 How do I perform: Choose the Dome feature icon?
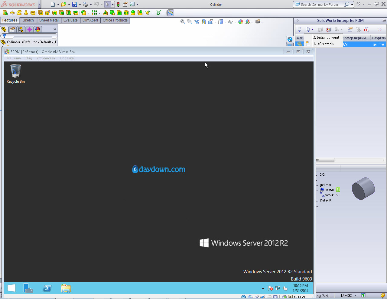click(133, 13)
